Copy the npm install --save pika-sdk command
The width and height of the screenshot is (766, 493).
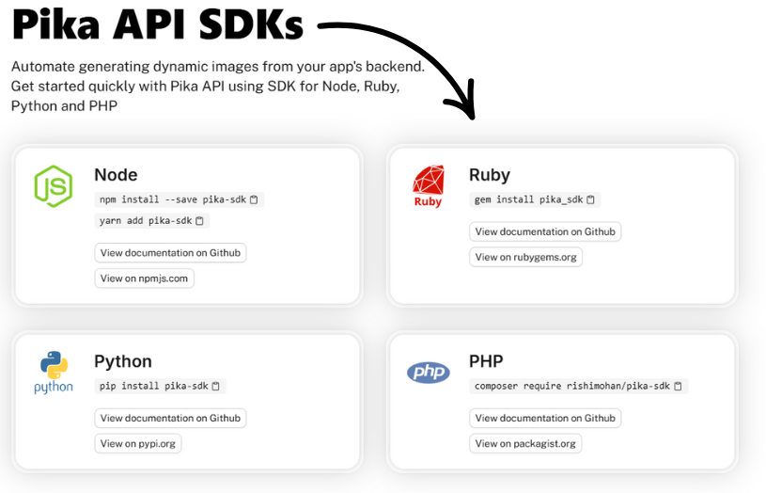(254, 199)
